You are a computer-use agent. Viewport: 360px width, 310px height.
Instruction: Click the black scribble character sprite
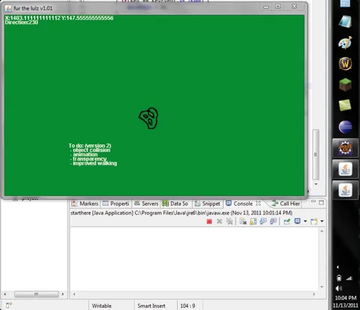point(148,119)
